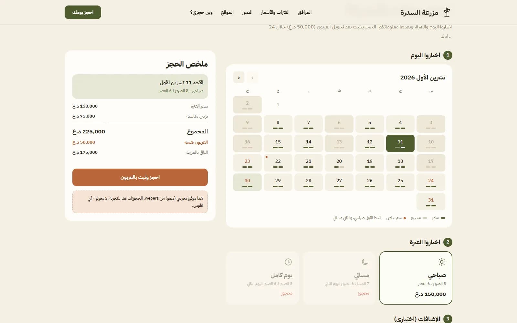517x323 pixels.
Task: Click the demo site notice box
Action: (x=140, y=202)
